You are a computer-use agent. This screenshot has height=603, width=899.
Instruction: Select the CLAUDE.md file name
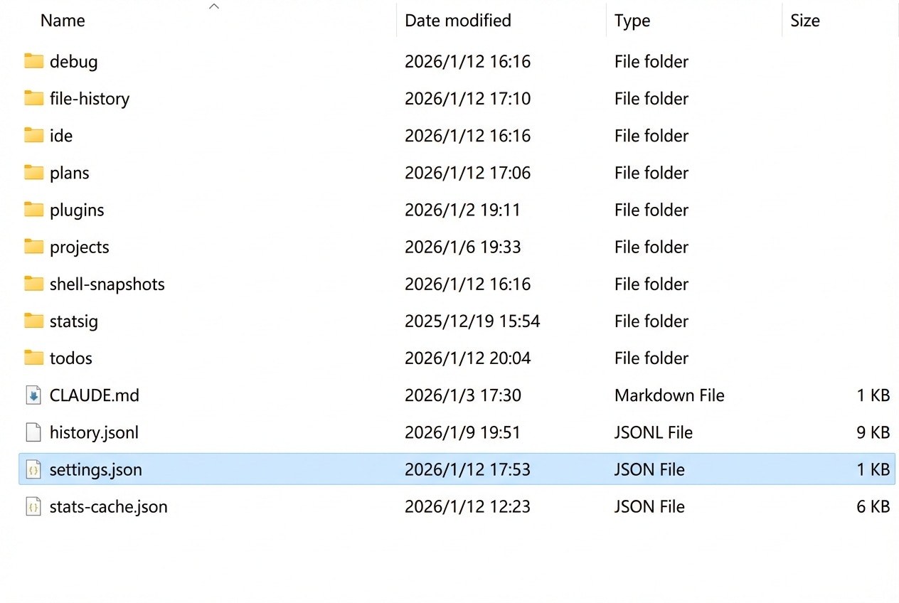coord(94,395)
